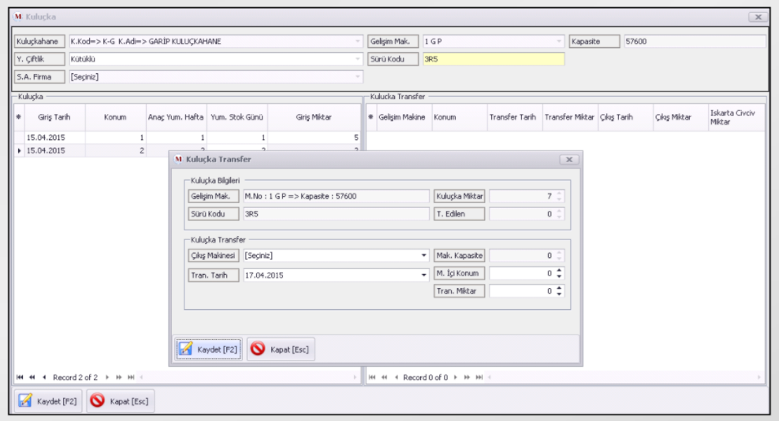
Task: Click the Anaç Yum. Hafta column header
Action: pyautogui.click(x=176, y=117)
